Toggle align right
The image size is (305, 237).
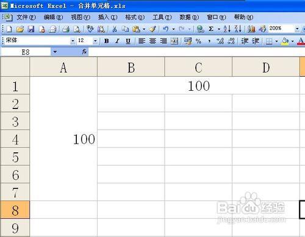[163, 41]
